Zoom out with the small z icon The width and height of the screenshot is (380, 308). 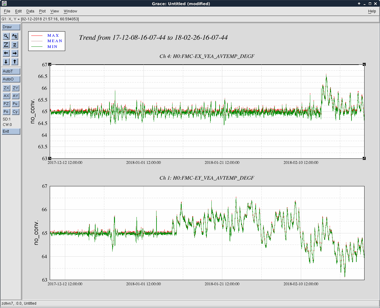15,45
